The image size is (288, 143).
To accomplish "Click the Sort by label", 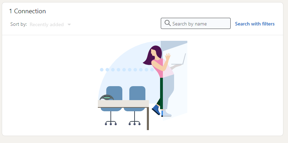I will tap(19, 24).
